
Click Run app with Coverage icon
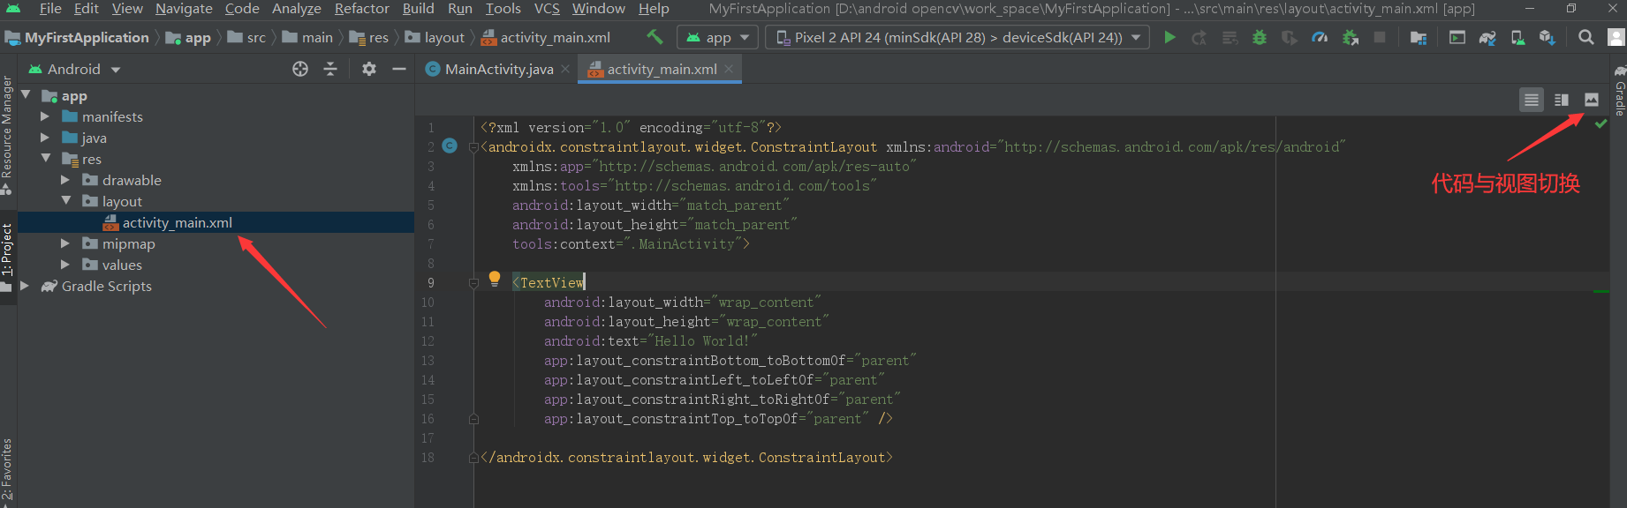pyautogui.click(x=1290, y=37)
